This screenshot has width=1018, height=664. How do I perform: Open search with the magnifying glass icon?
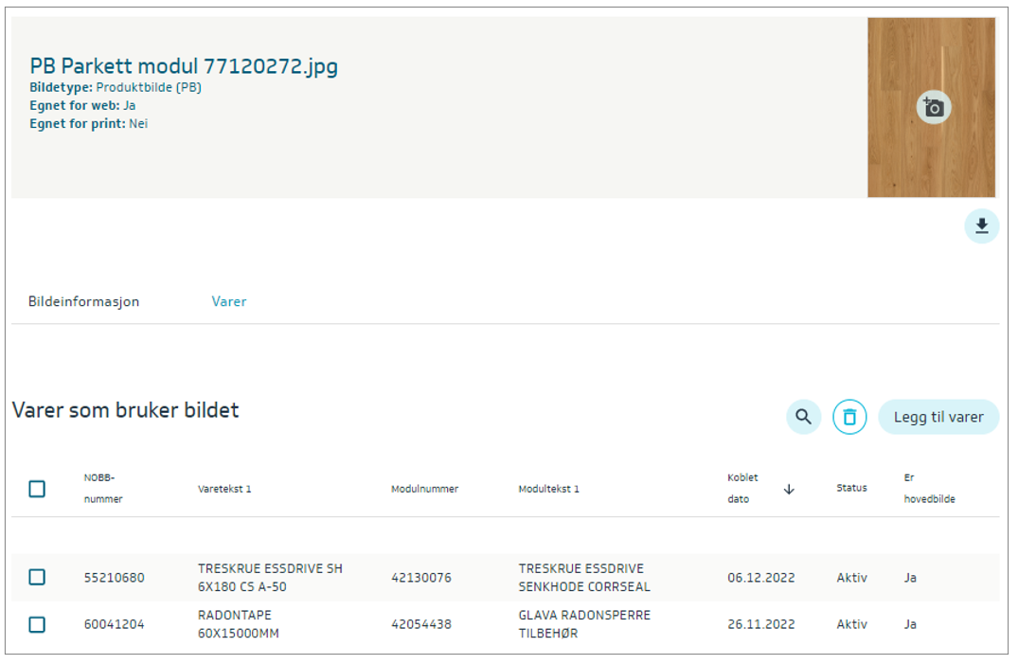click(x=803, y=417)
